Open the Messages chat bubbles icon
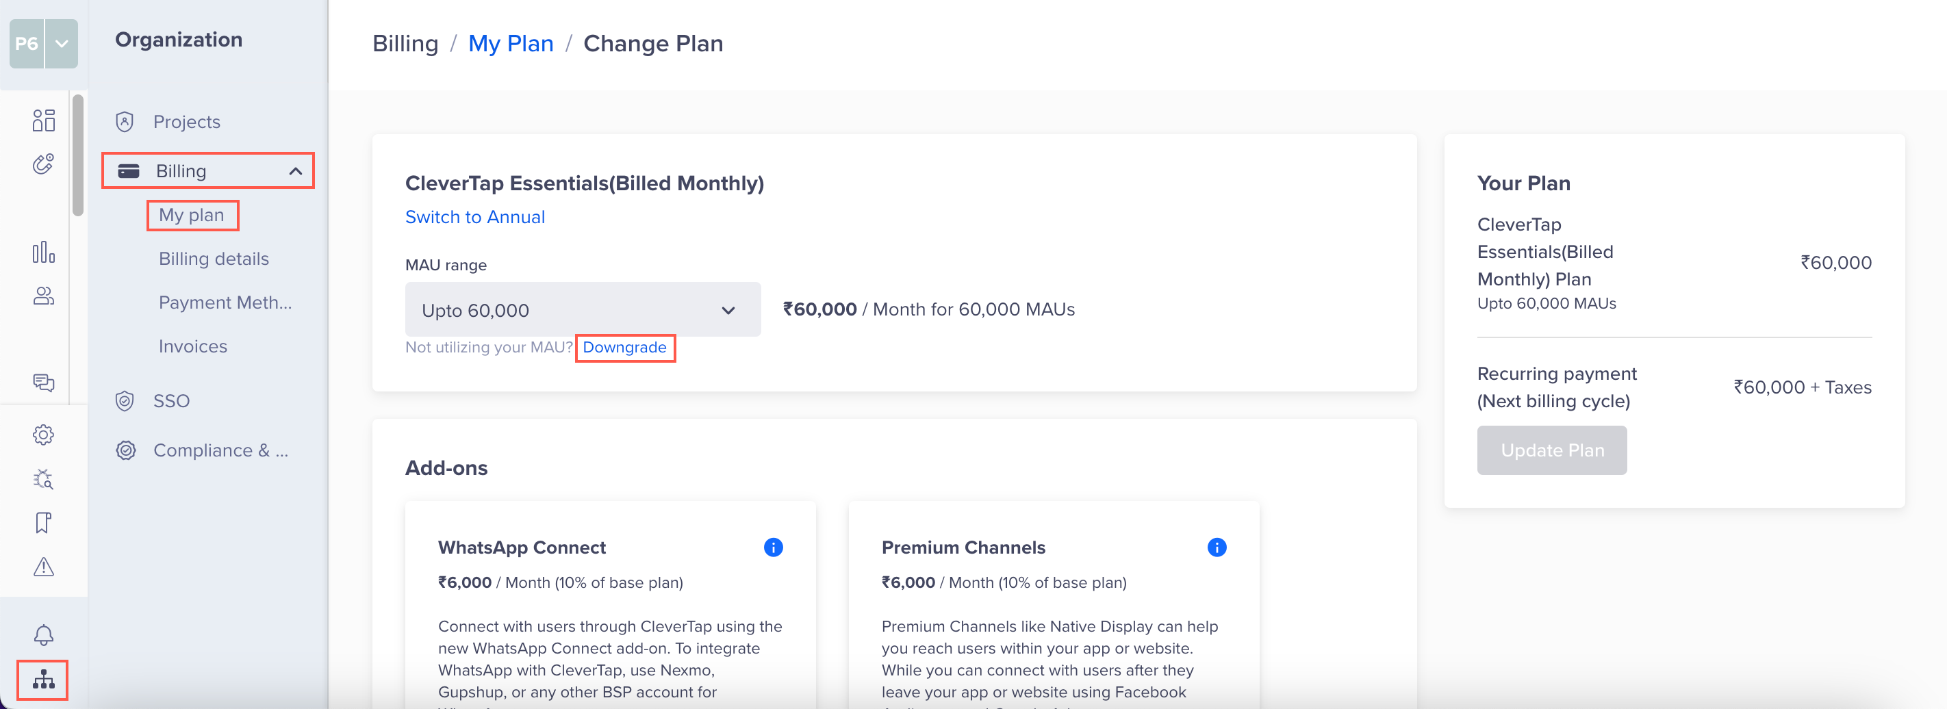1947x709 pixels. (44, 383)
